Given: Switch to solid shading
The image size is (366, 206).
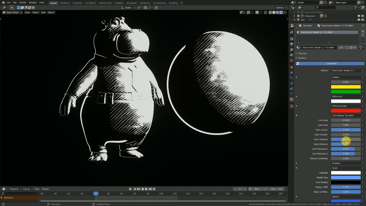Looking at the screenshot, I should (x=274, y=12).
